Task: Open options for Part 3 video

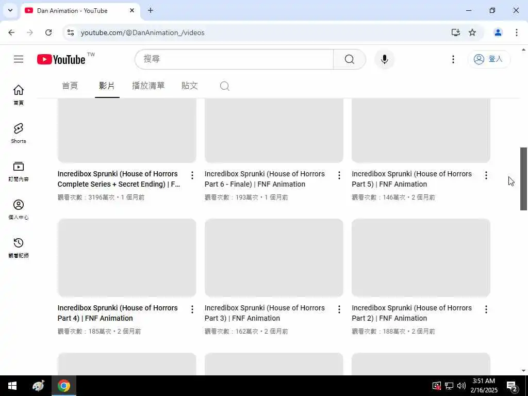Action: 339,309
